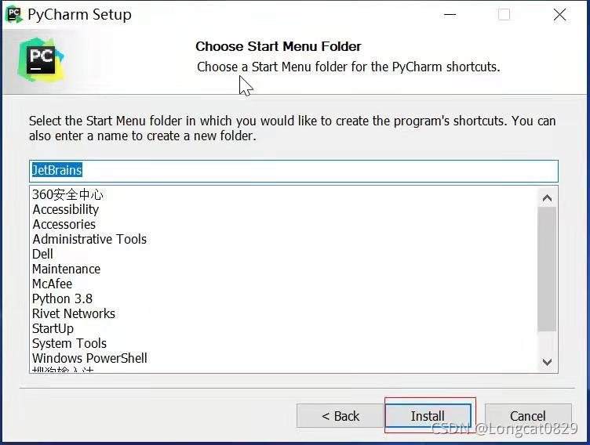Close the PyCharm Setup window
The width and height of the screenshot is (590, 445).
[560, 15]
